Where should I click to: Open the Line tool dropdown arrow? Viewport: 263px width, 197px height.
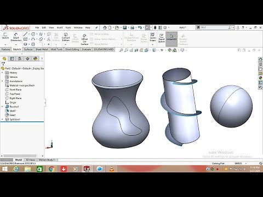[x=29, y=34]
